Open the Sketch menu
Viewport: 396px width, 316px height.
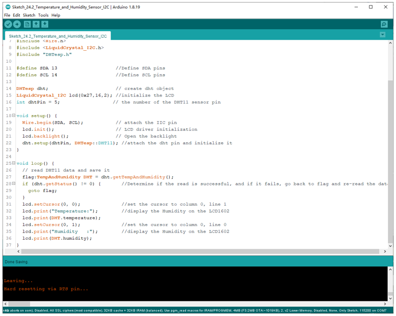pos(29,15)
